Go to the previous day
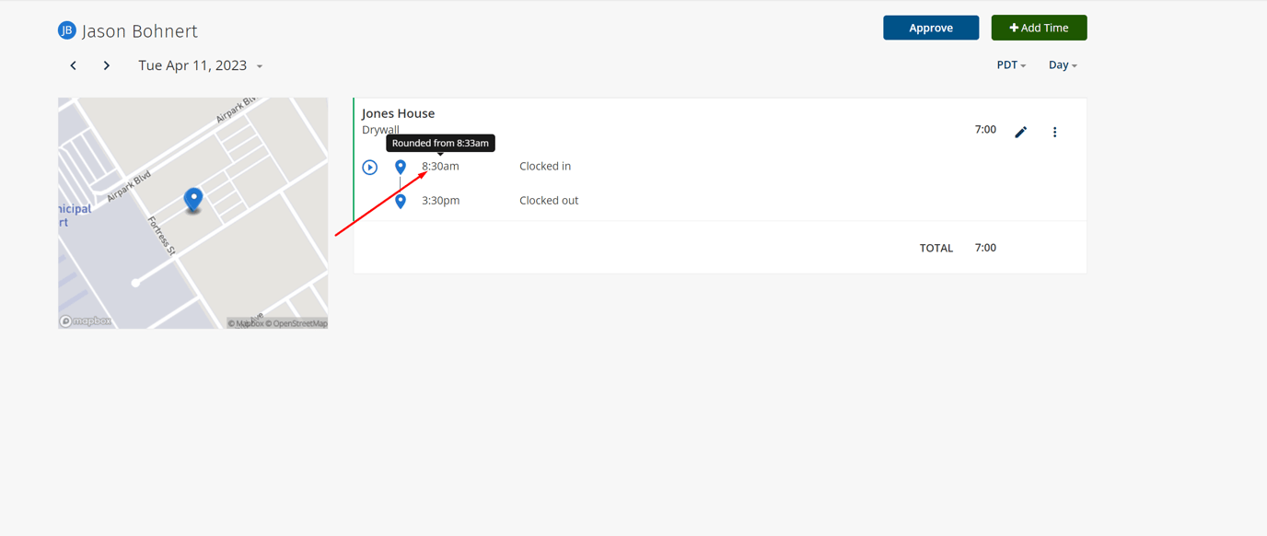This screenshot has width=1267, height=536. pos(74,65)
